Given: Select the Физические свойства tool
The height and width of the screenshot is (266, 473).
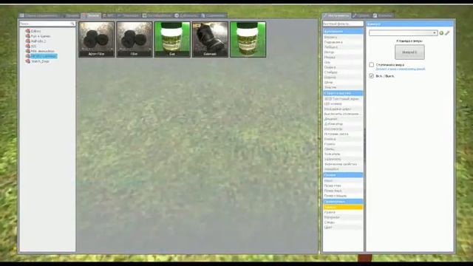Looking at the screenshot, I should pyautogui.click(x=343, y=164).
